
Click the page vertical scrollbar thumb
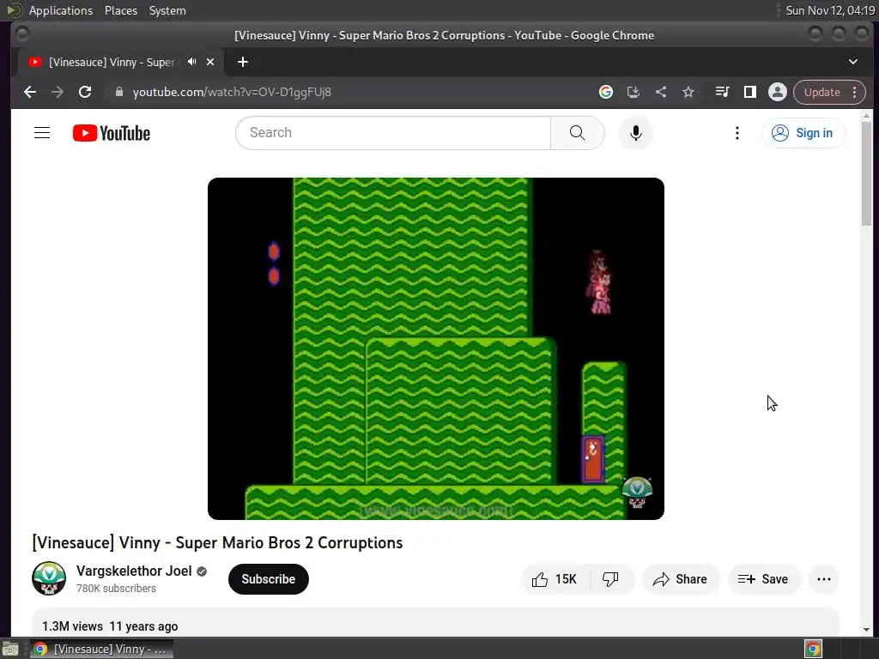click(866, 173)
